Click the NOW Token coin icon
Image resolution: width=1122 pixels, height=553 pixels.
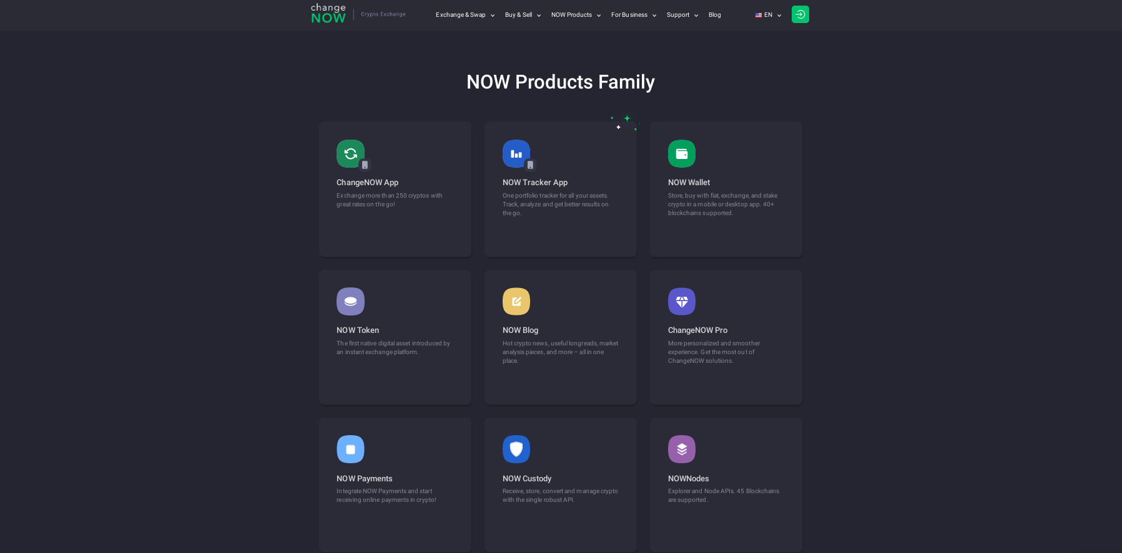pos(350,301)
